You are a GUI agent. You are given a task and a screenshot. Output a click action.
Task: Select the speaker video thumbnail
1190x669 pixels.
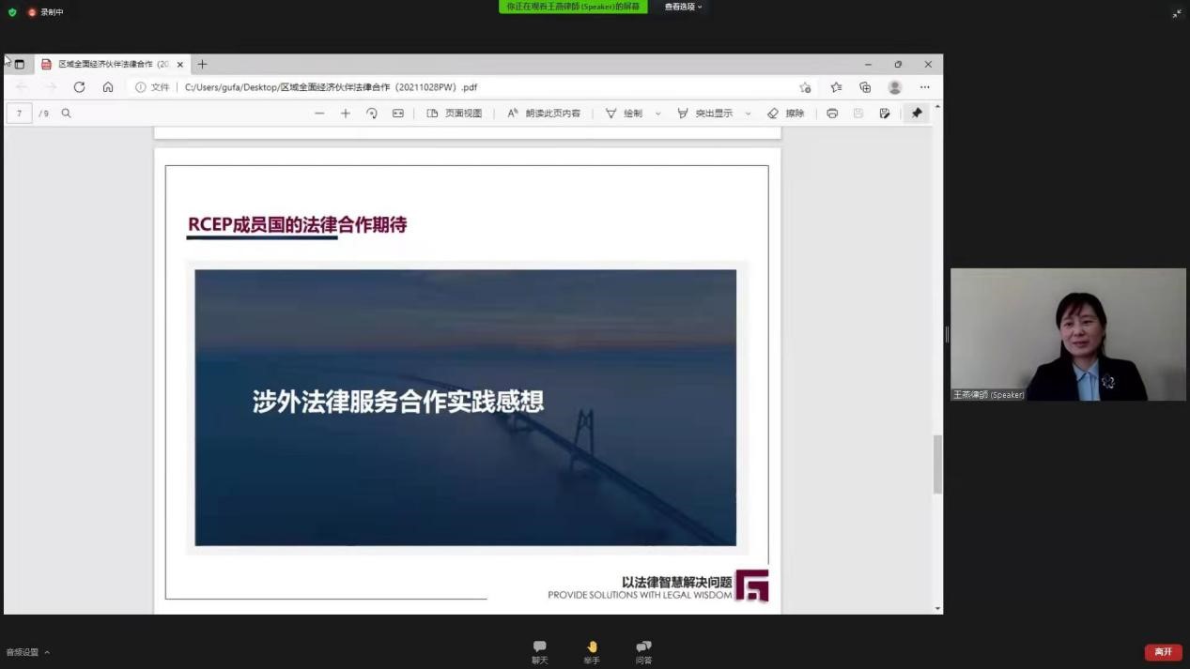click(x=1068, y=335)
